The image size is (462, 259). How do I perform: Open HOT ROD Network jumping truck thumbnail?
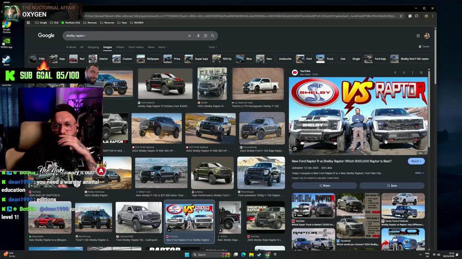click(x=156, y=128)
